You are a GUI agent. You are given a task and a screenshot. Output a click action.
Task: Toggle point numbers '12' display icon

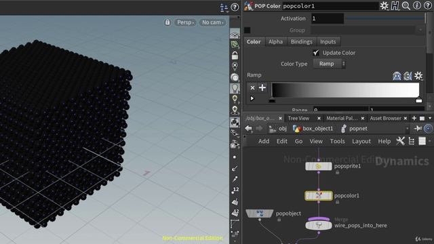(235, 190)
